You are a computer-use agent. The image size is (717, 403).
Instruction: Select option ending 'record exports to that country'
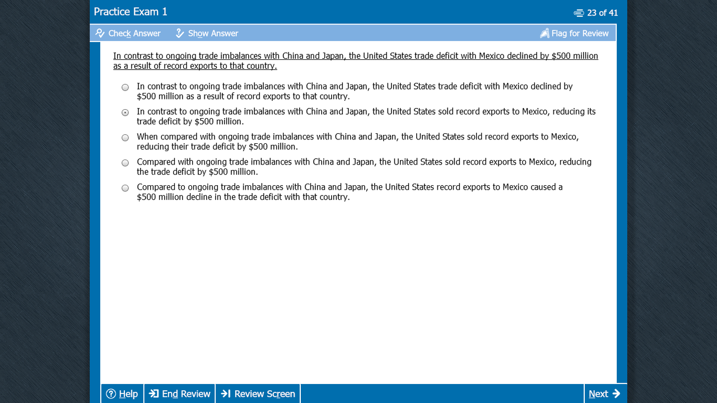coord(125,87)
